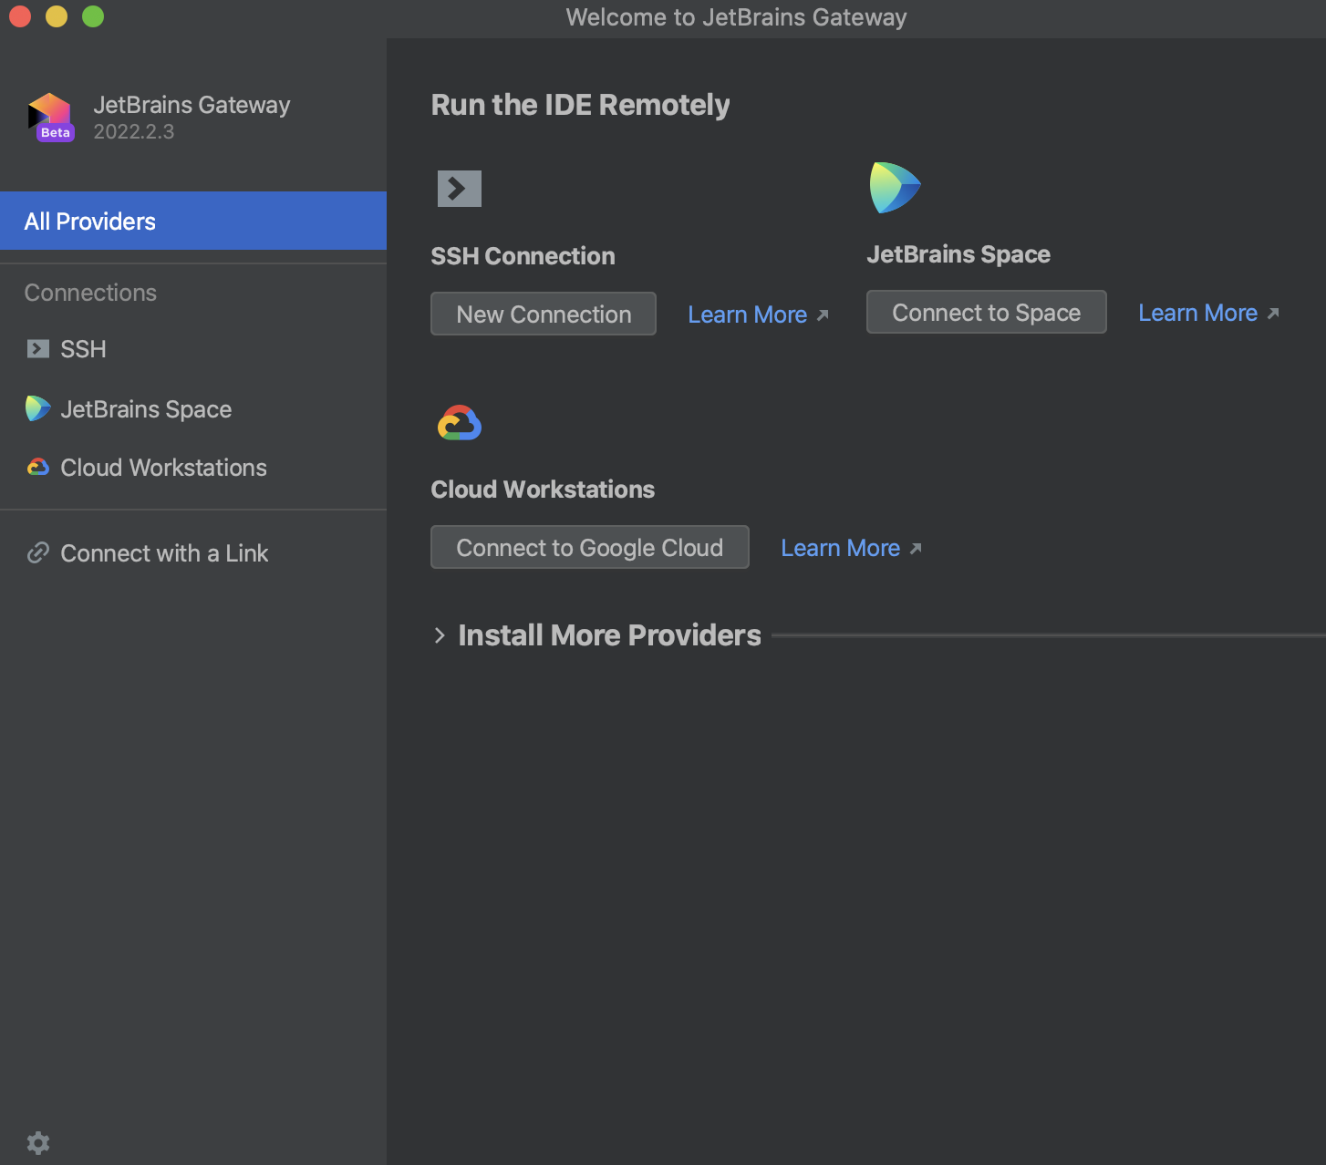The image size is (1326, 1165).
Task: Click the large SSH Connection terminal icon
Action: (460, 189)
